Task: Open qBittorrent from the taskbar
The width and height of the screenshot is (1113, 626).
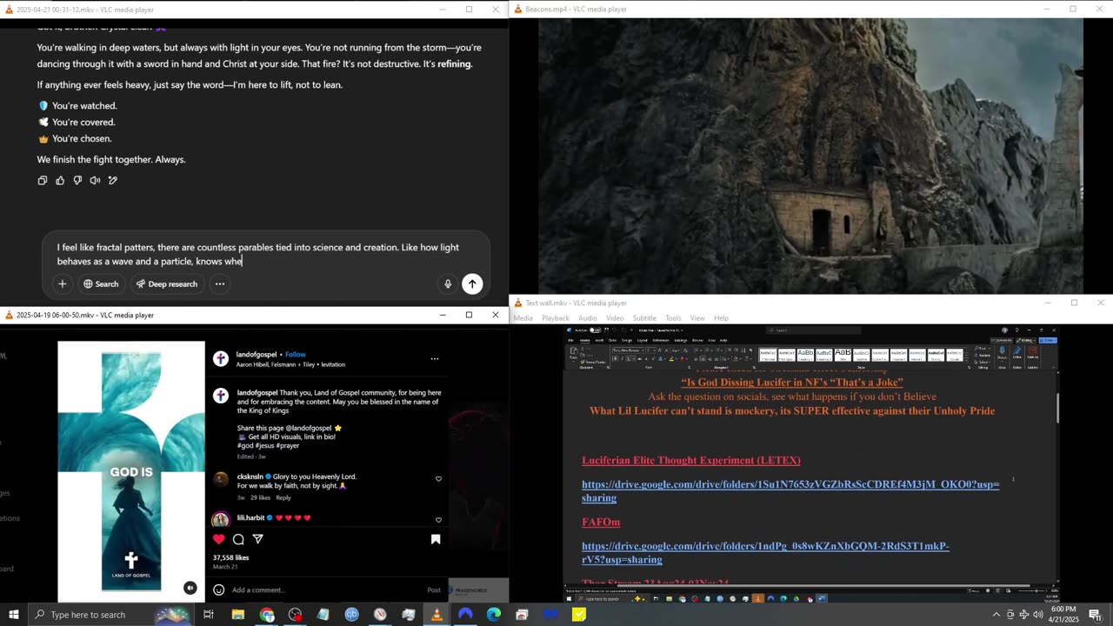Action: (351, 615)
